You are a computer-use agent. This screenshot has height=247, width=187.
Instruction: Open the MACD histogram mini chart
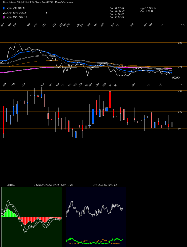point(32,217)
